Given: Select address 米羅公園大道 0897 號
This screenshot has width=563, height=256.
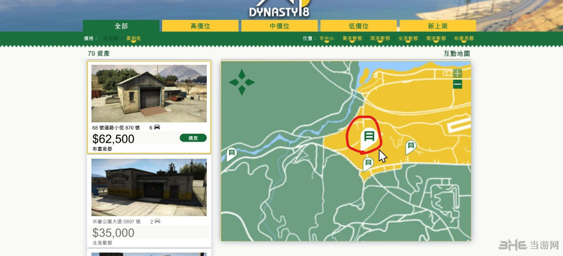Looking at the screenshot, I should (x=116, y=222).
